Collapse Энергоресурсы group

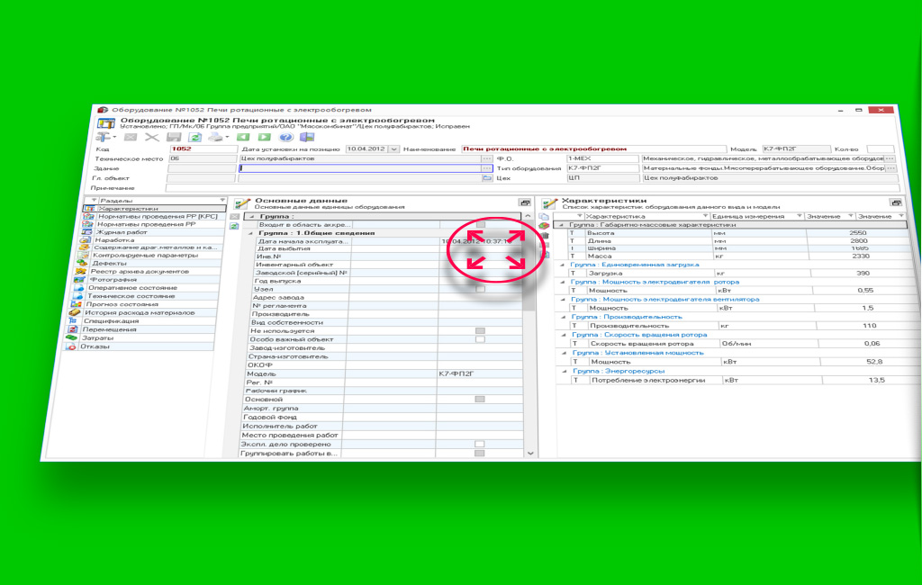click(565, 372)
